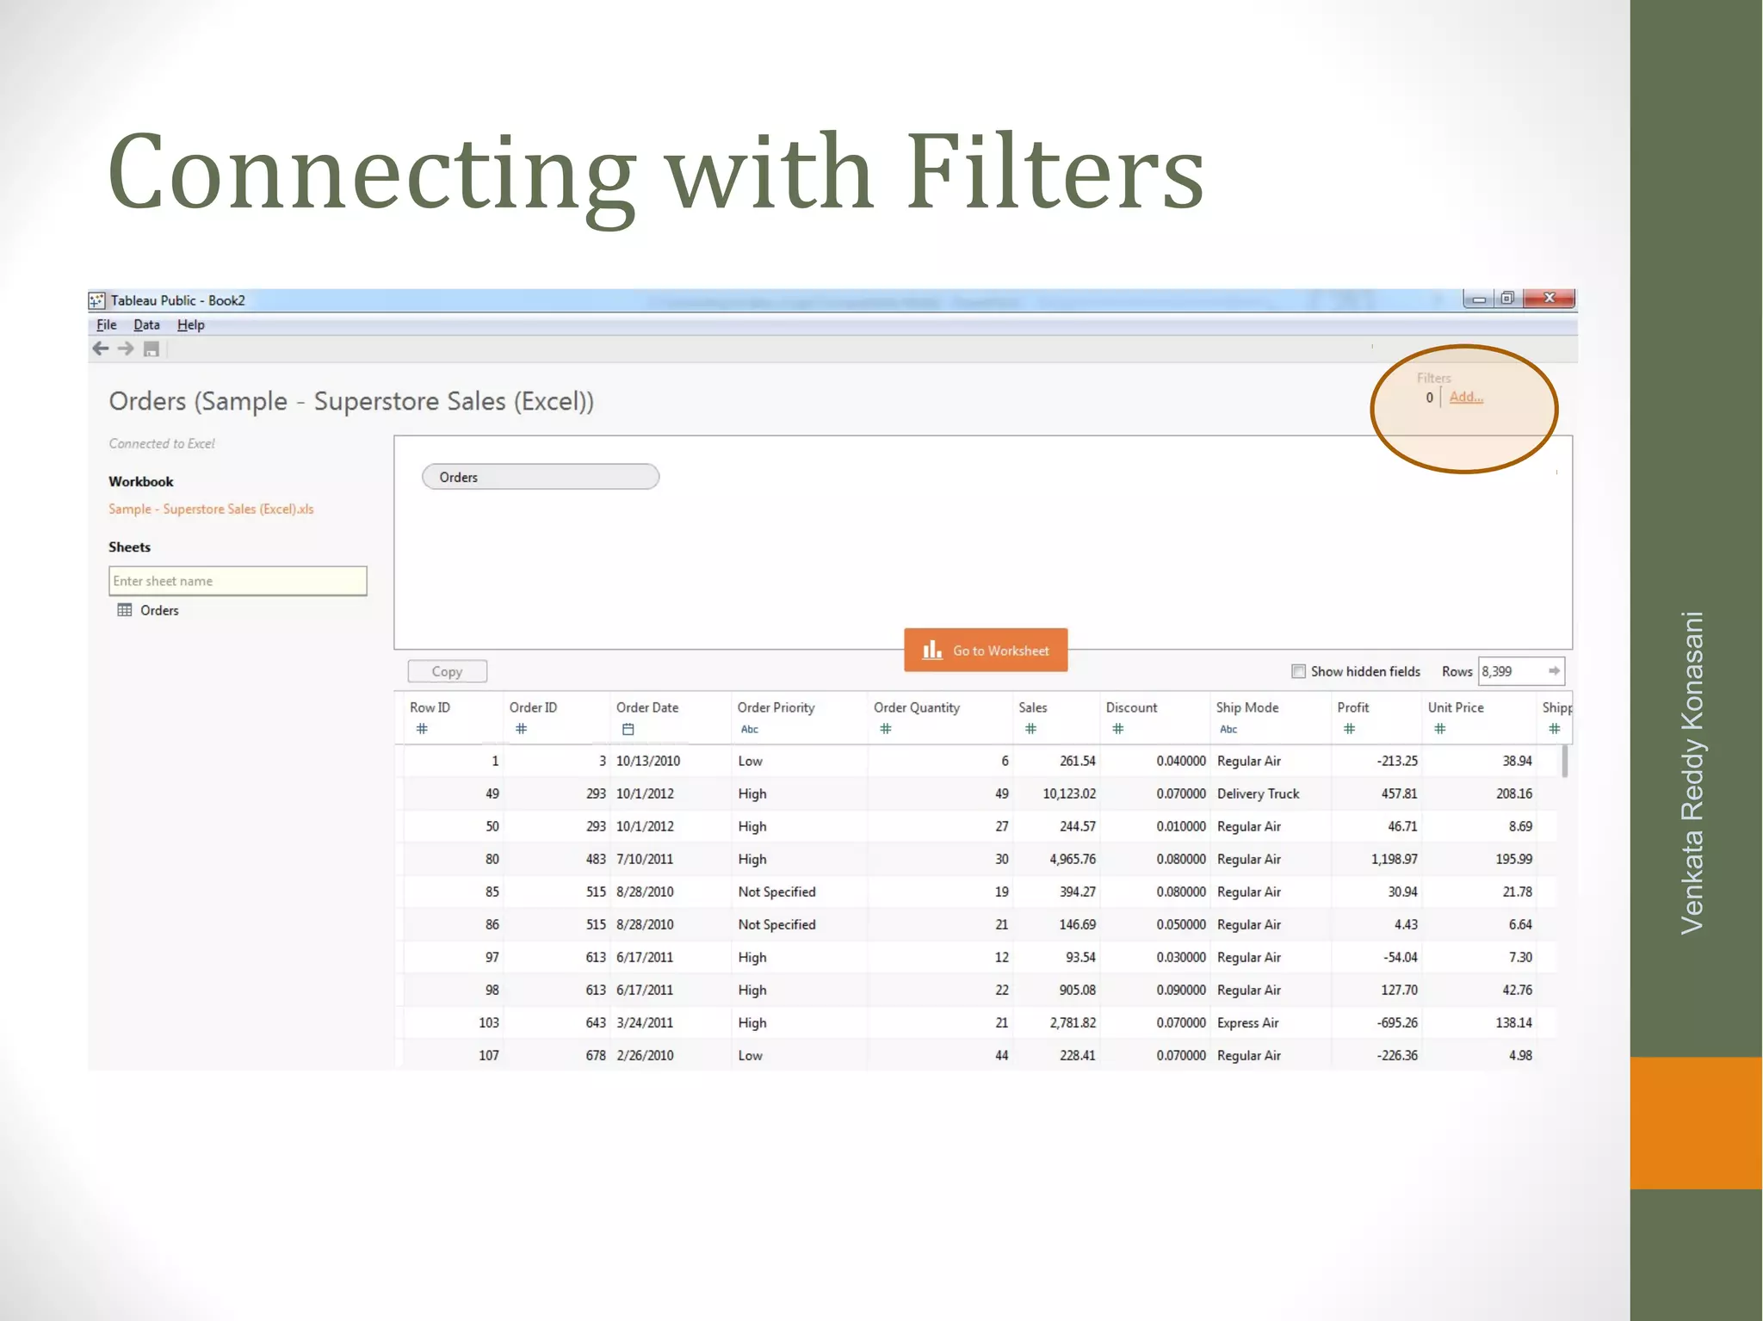Click the Order ID column header
Screen dimensions: 1763x1321
[533, 707]
